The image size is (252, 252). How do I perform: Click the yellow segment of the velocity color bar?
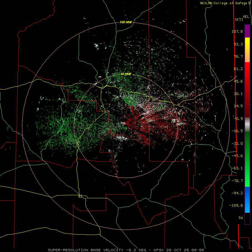pos(247,43)
